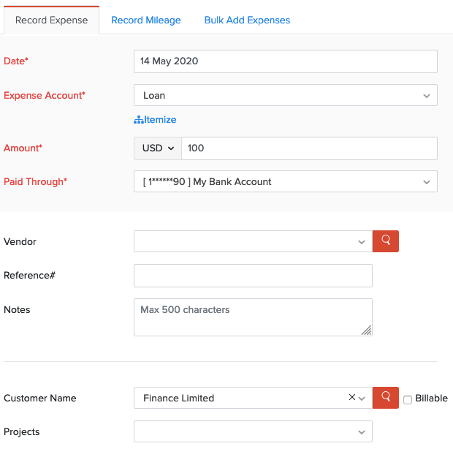
Task: Open the Customer Name dropdown arrow
Action: coord(362,399)
